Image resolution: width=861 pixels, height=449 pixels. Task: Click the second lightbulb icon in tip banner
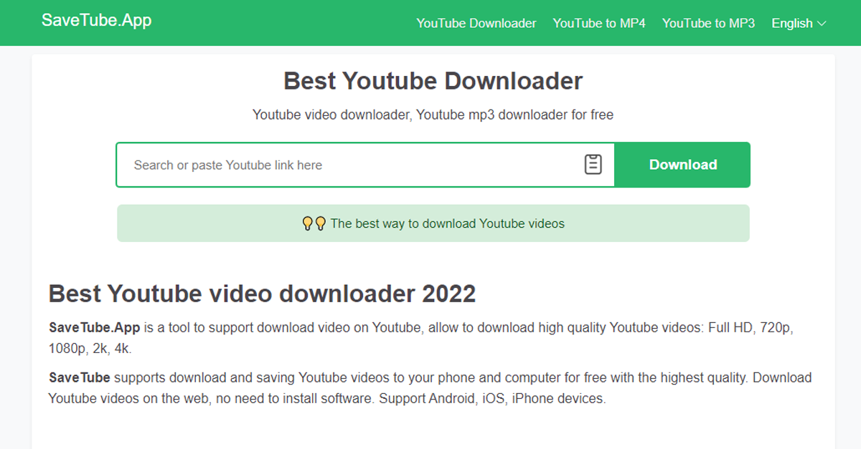click(x=320, y=223)
